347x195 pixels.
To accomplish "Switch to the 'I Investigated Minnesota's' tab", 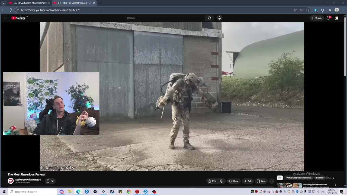I will click(x=29, y=3).
